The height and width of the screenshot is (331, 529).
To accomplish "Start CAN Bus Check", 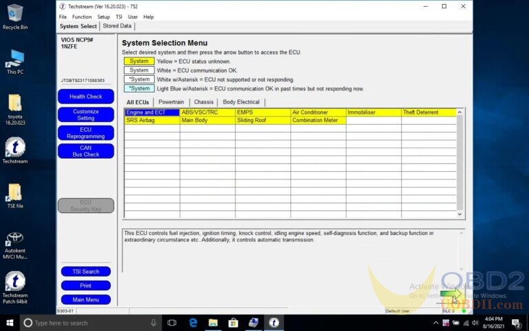I will (x=85, y=151).
